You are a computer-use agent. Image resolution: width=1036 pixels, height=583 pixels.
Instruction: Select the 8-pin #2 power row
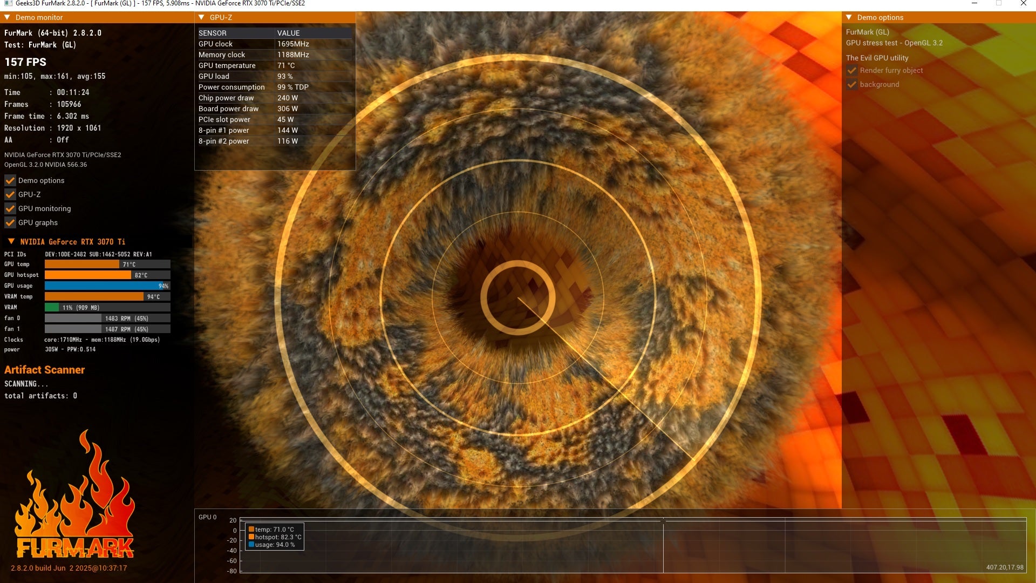(275, 141)
